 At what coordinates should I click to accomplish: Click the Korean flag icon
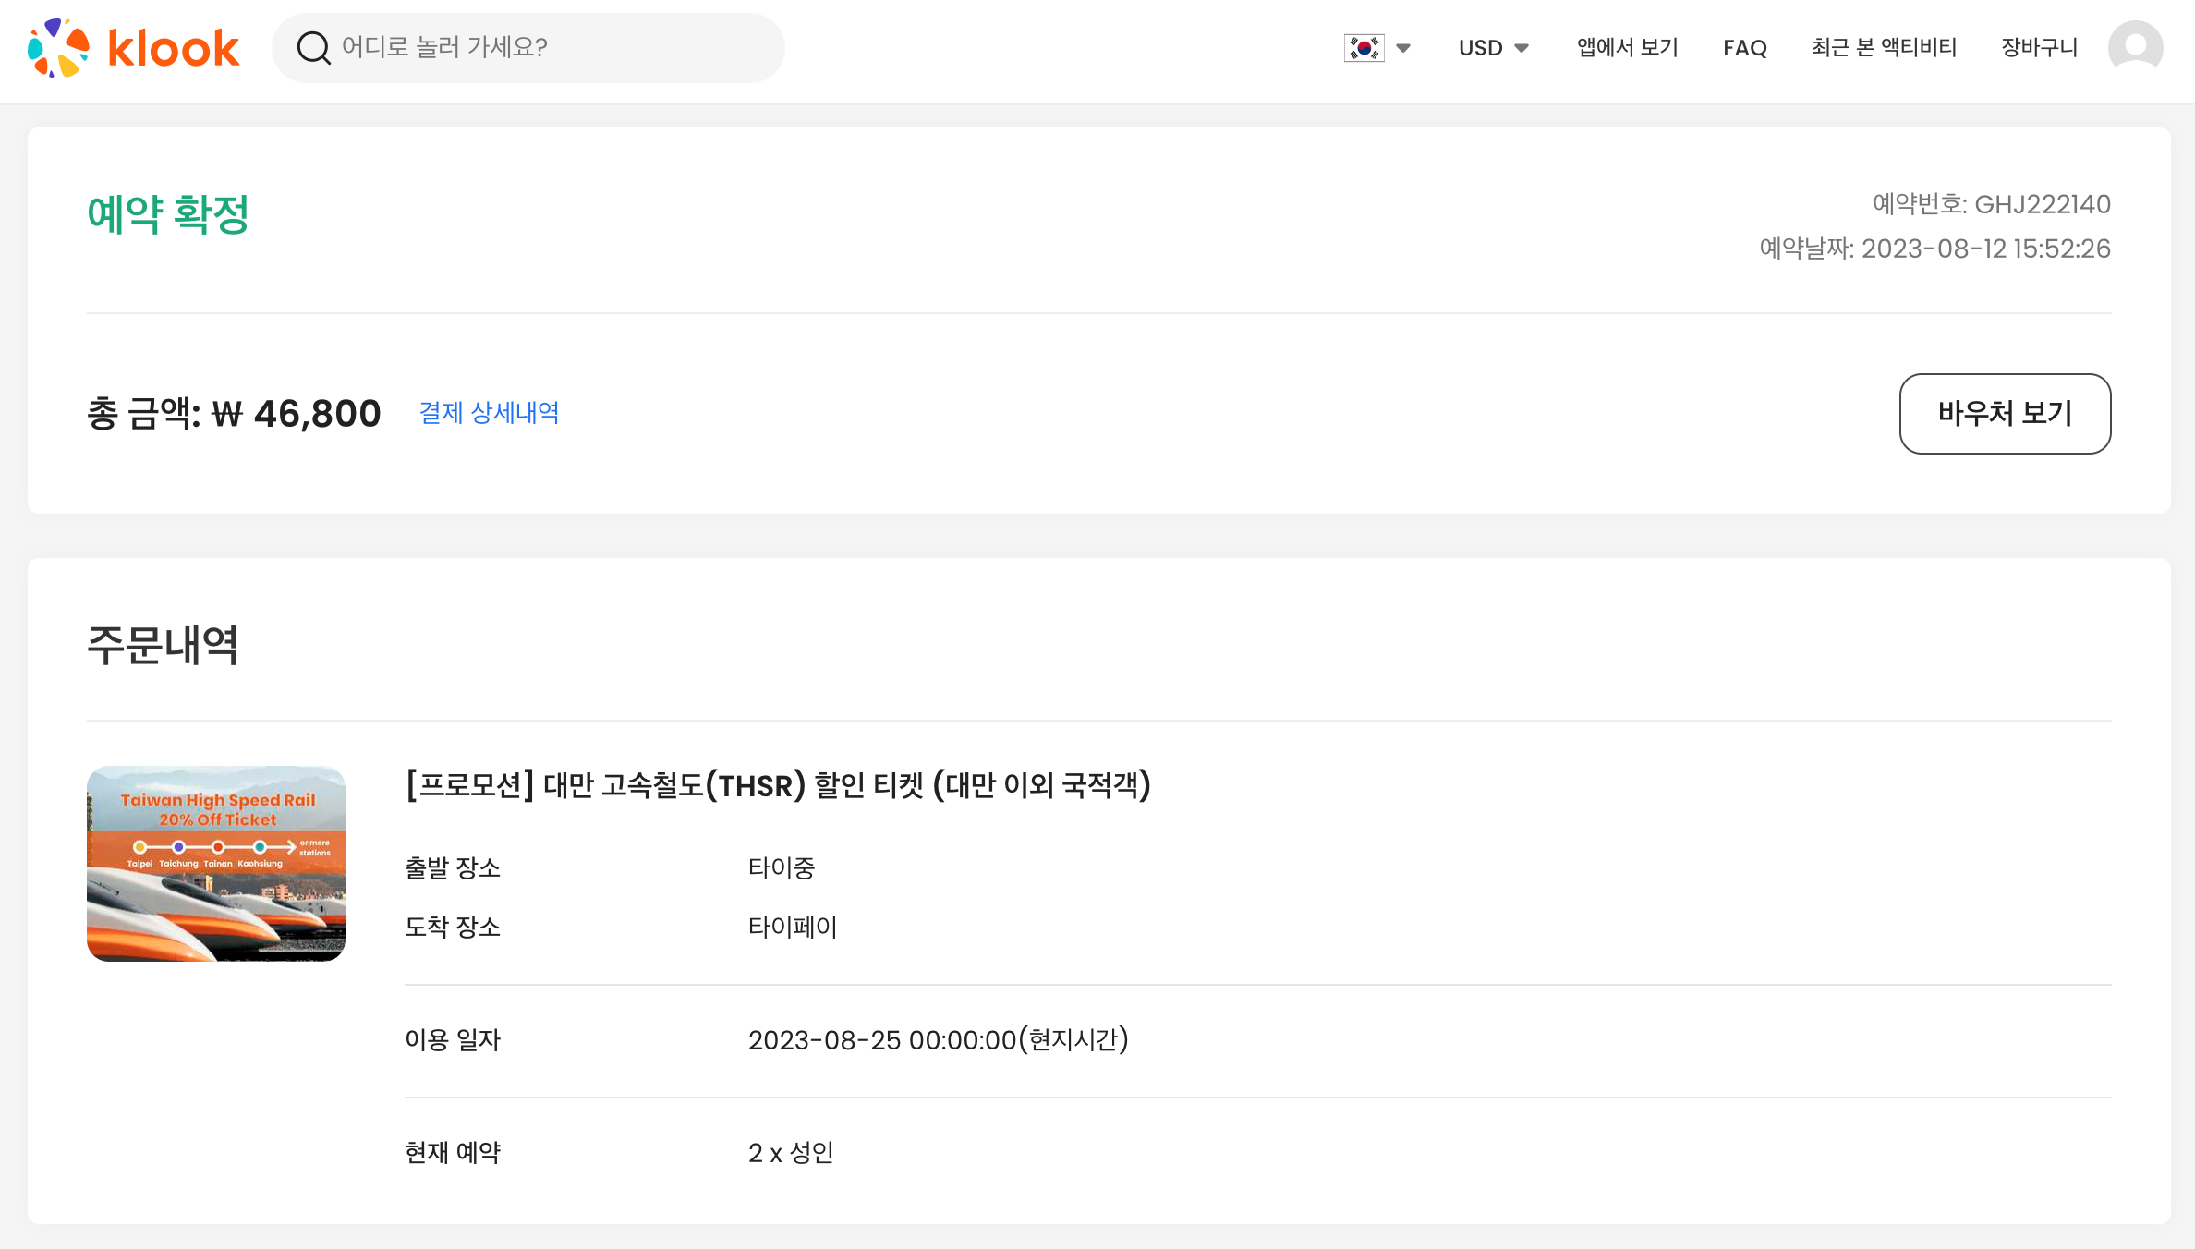(x=1364, y=48)
